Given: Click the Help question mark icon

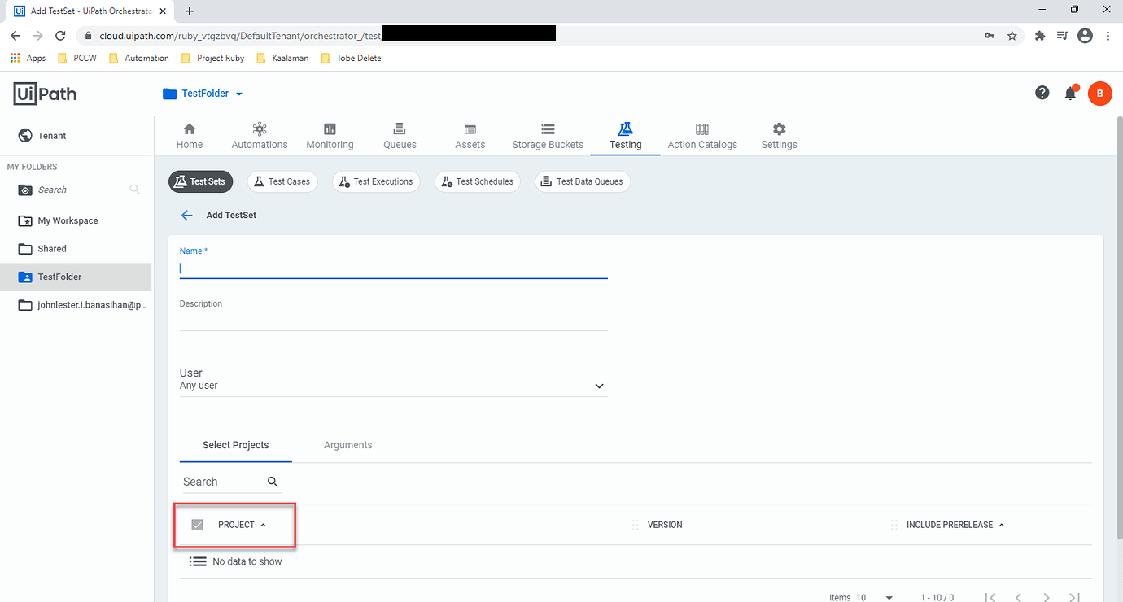Looking at the screenshot, I should pyautogui.click(x=1042, y=93).
